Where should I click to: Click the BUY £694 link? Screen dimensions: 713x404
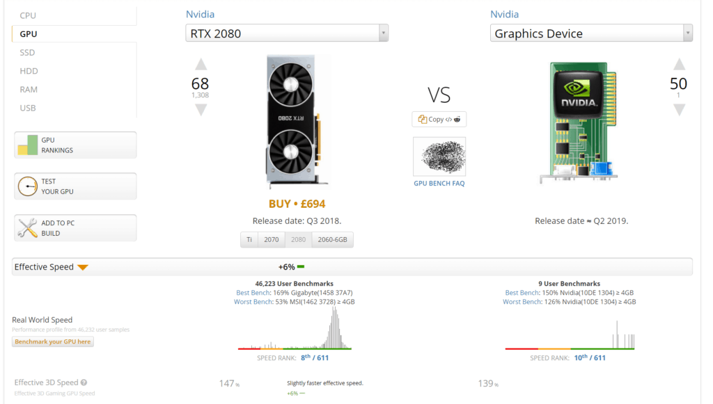point(297,204)
